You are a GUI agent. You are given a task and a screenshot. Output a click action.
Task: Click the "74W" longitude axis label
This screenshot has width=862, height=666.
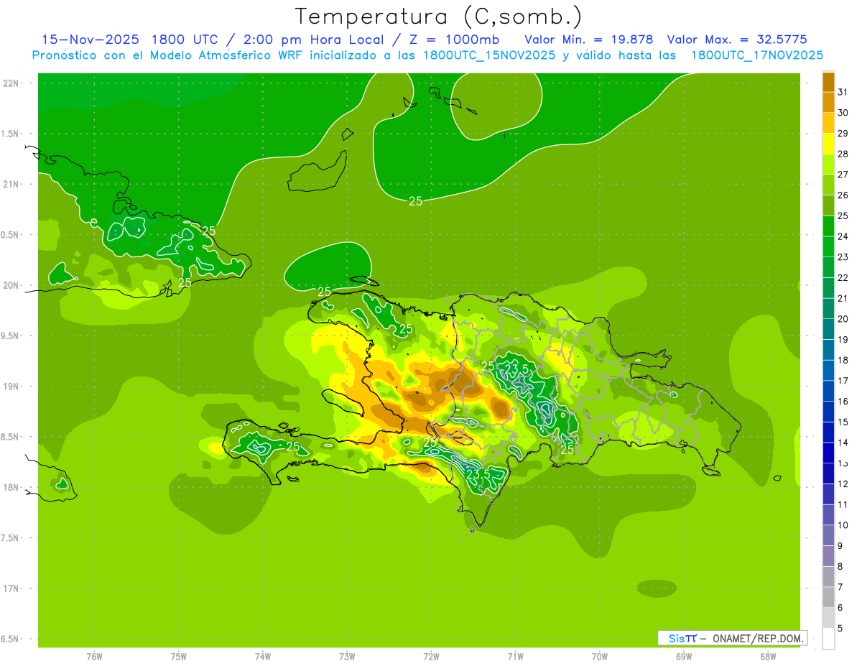(263, 657)
